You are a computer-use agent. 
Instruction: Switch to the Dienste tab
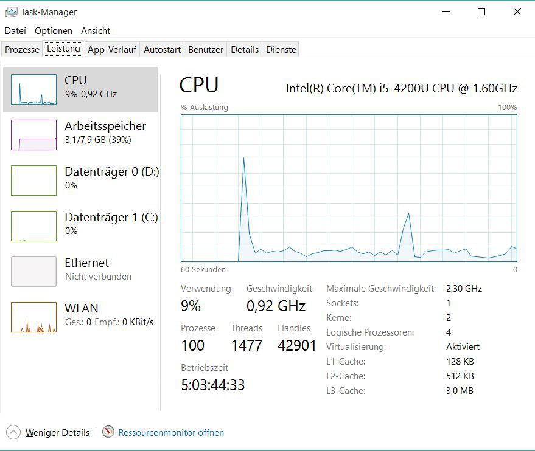(x=281, y=50)
